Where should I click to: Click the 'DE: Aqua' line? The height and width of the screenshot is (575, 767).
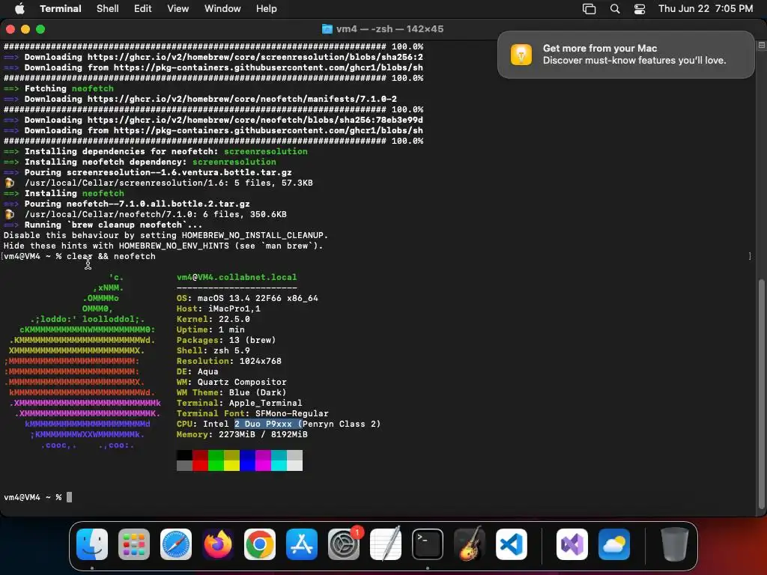click(197, 371)
